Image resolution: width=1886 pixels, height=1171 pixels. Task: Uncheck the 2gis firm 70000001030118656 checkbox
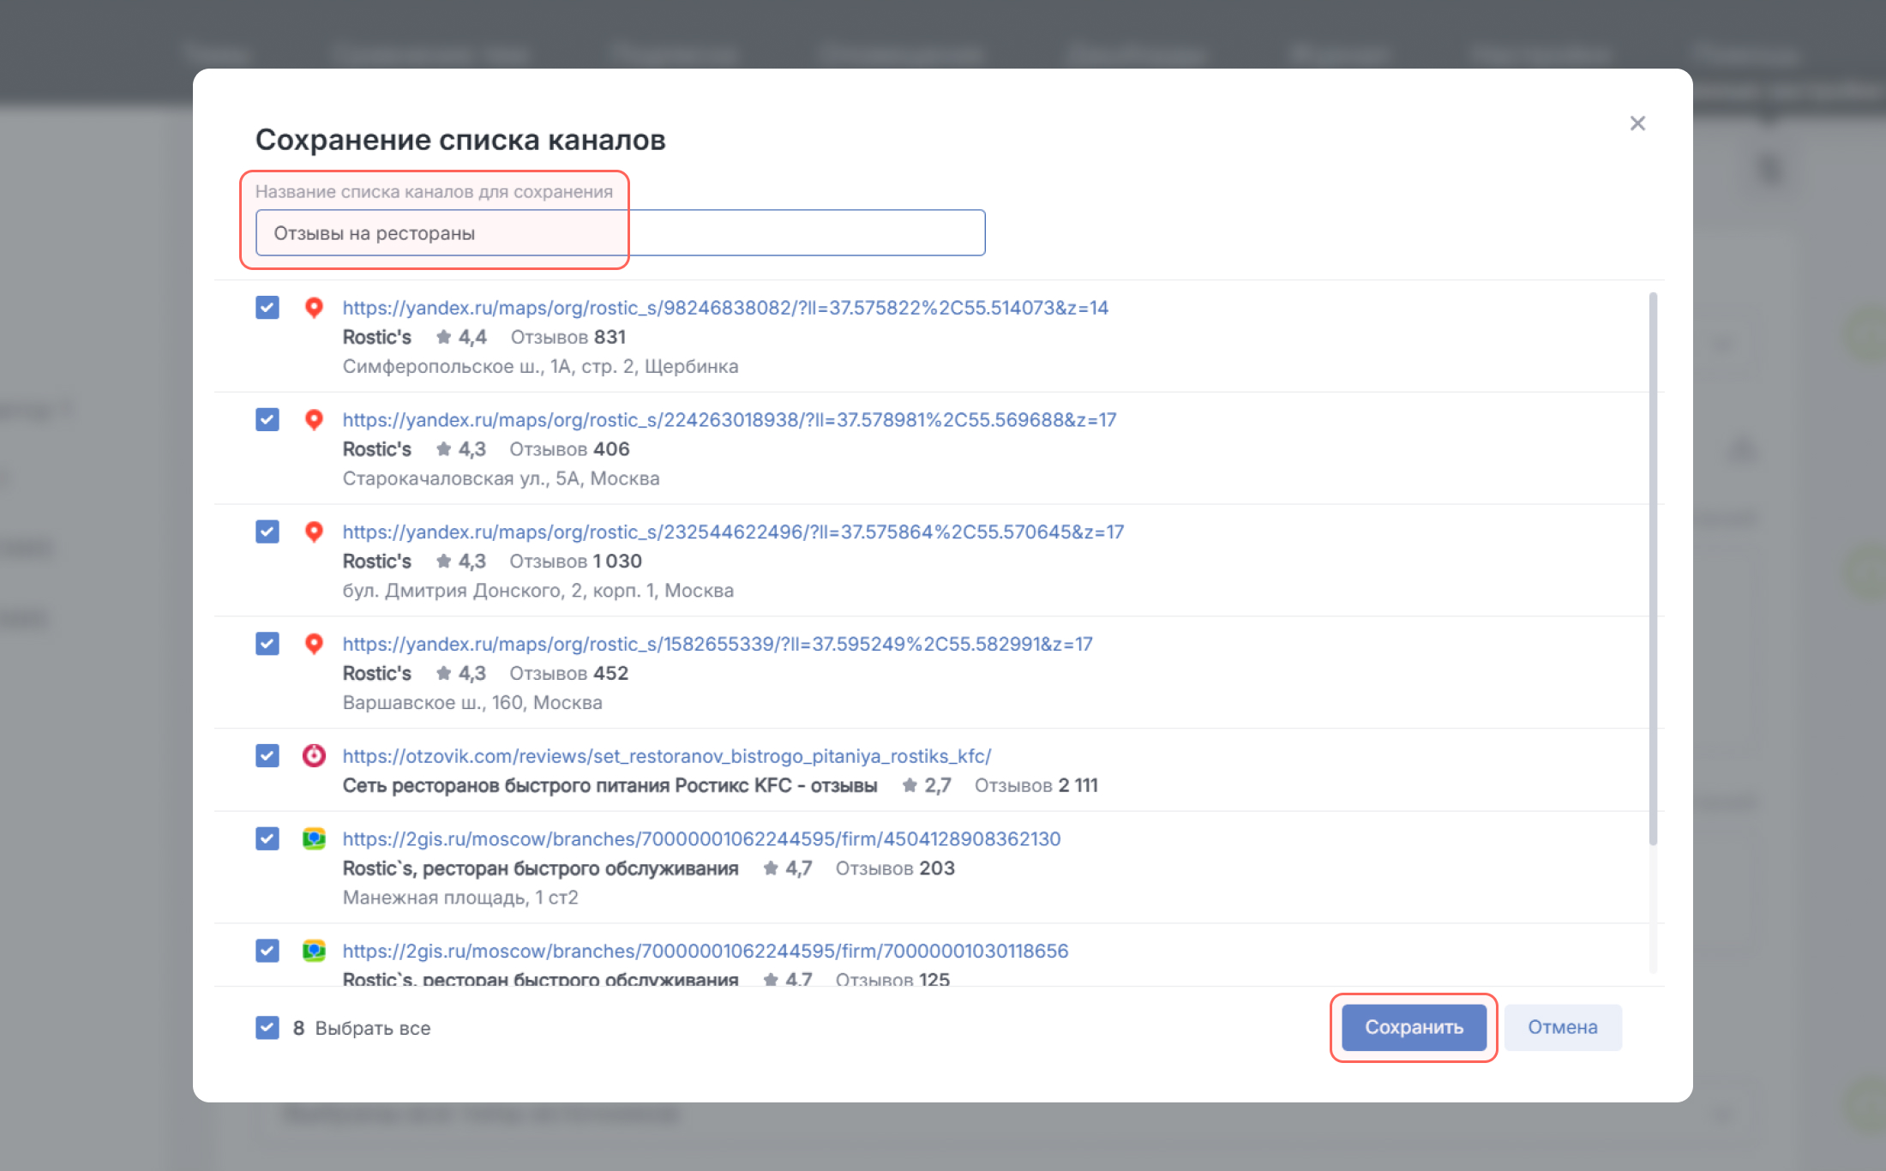coord(267,951)
